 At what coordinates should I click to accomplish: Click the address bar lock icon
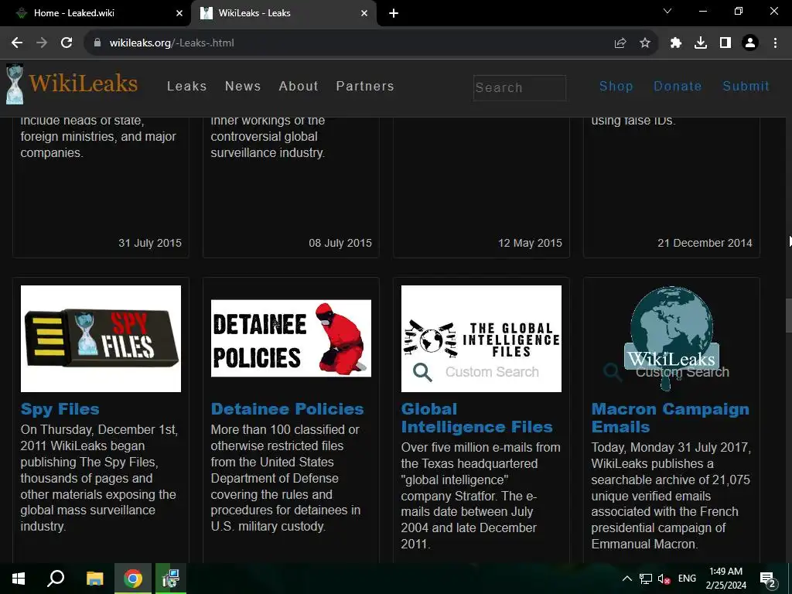[97, 43]
